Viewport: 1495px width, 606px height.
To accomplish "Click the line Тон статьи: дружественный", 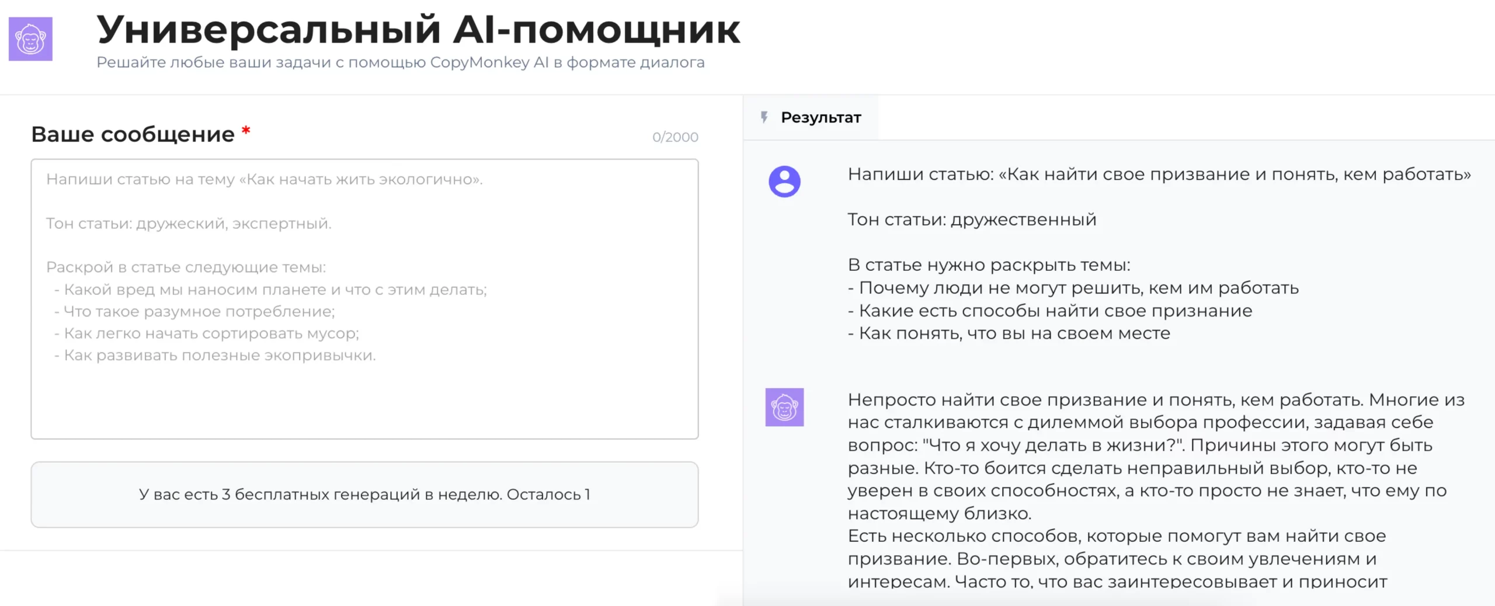I will tap(972, 220).
